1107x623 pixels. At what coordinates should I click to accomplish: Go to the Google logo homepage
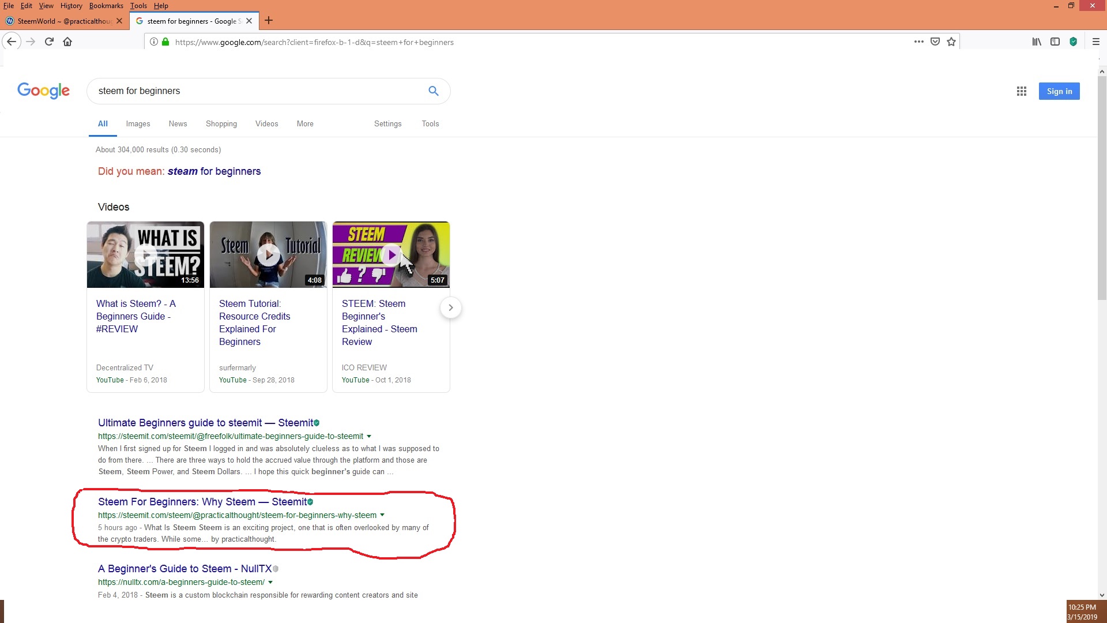(43, 91)
